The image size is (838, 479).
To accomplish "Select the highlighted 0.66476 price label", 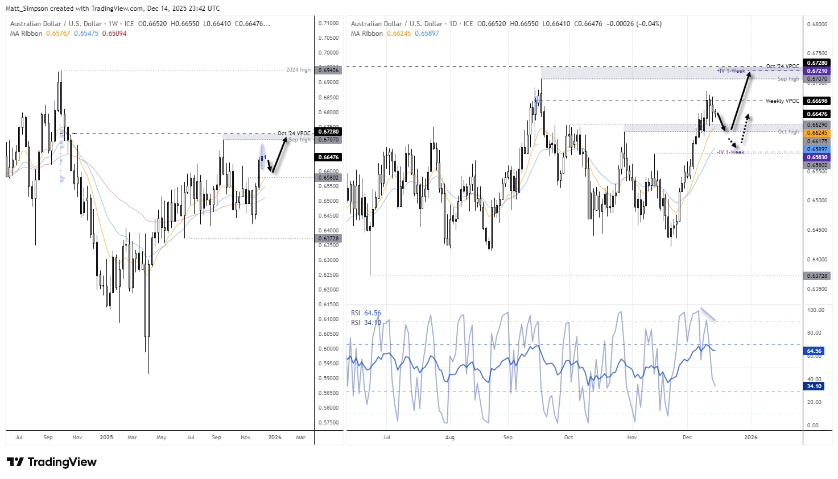I will coord(818,114).
